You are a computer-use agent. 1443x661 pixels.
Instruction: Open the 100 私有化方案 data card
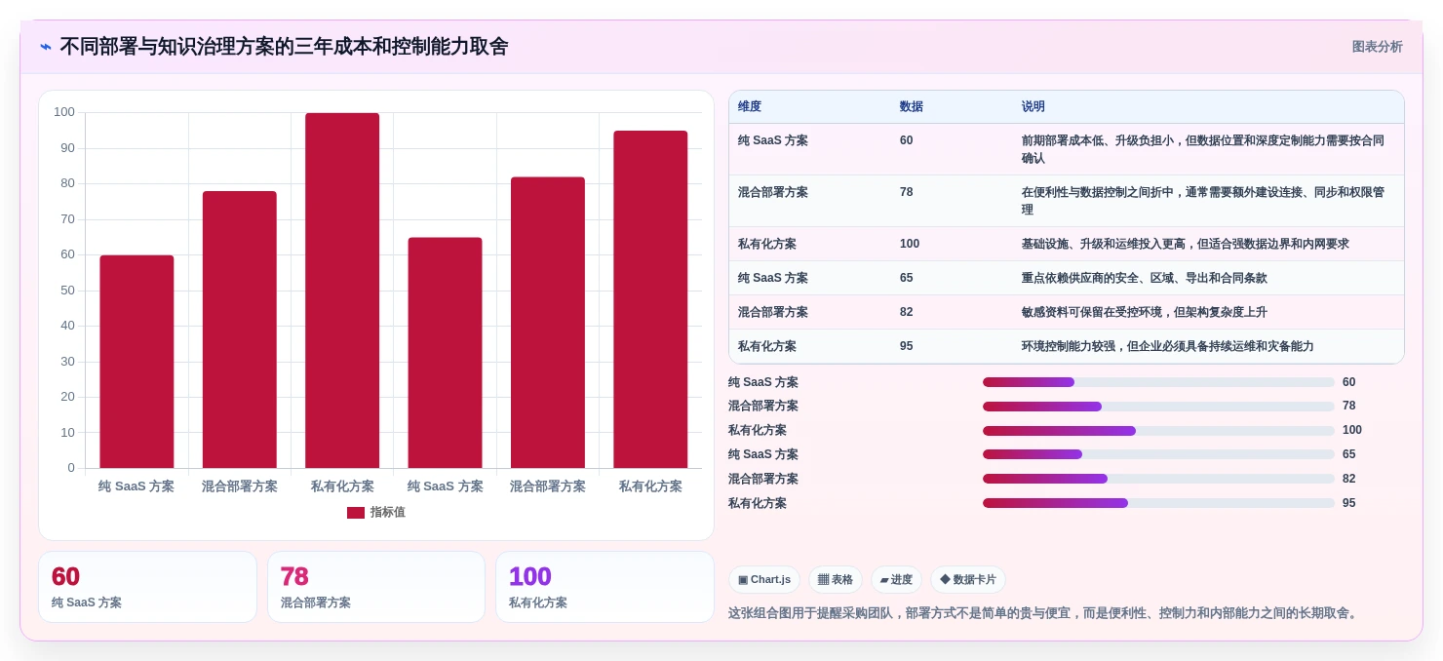tap(604, 587)
